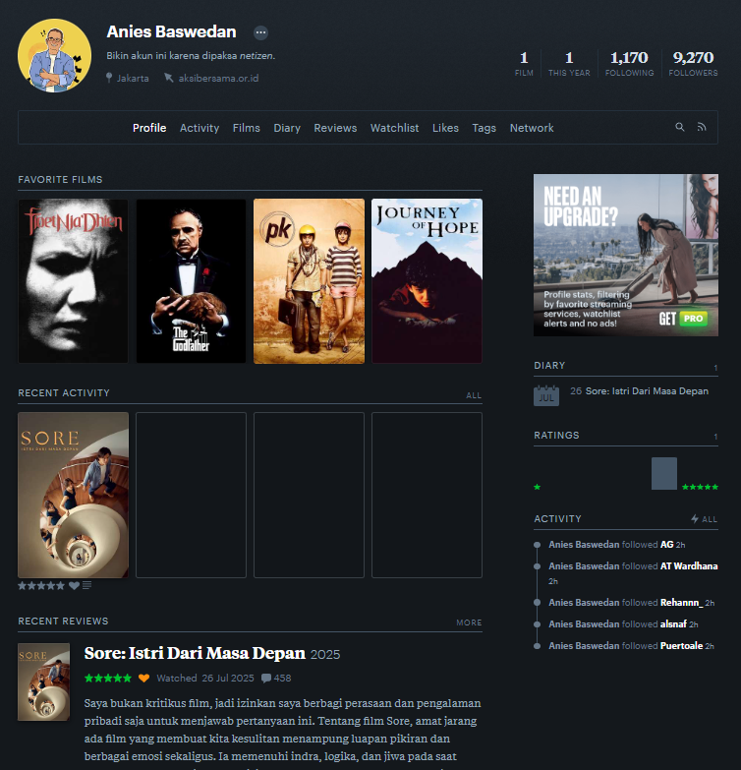Click the JUL calendar icon in Diary
741x770 pixels.
point(546,395)
